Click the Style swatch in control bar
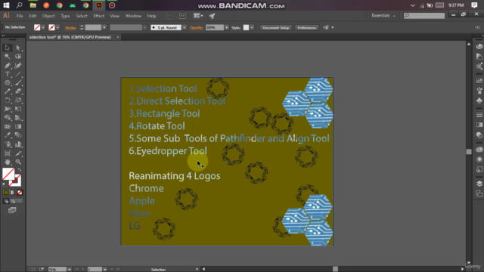 point(246,28)
